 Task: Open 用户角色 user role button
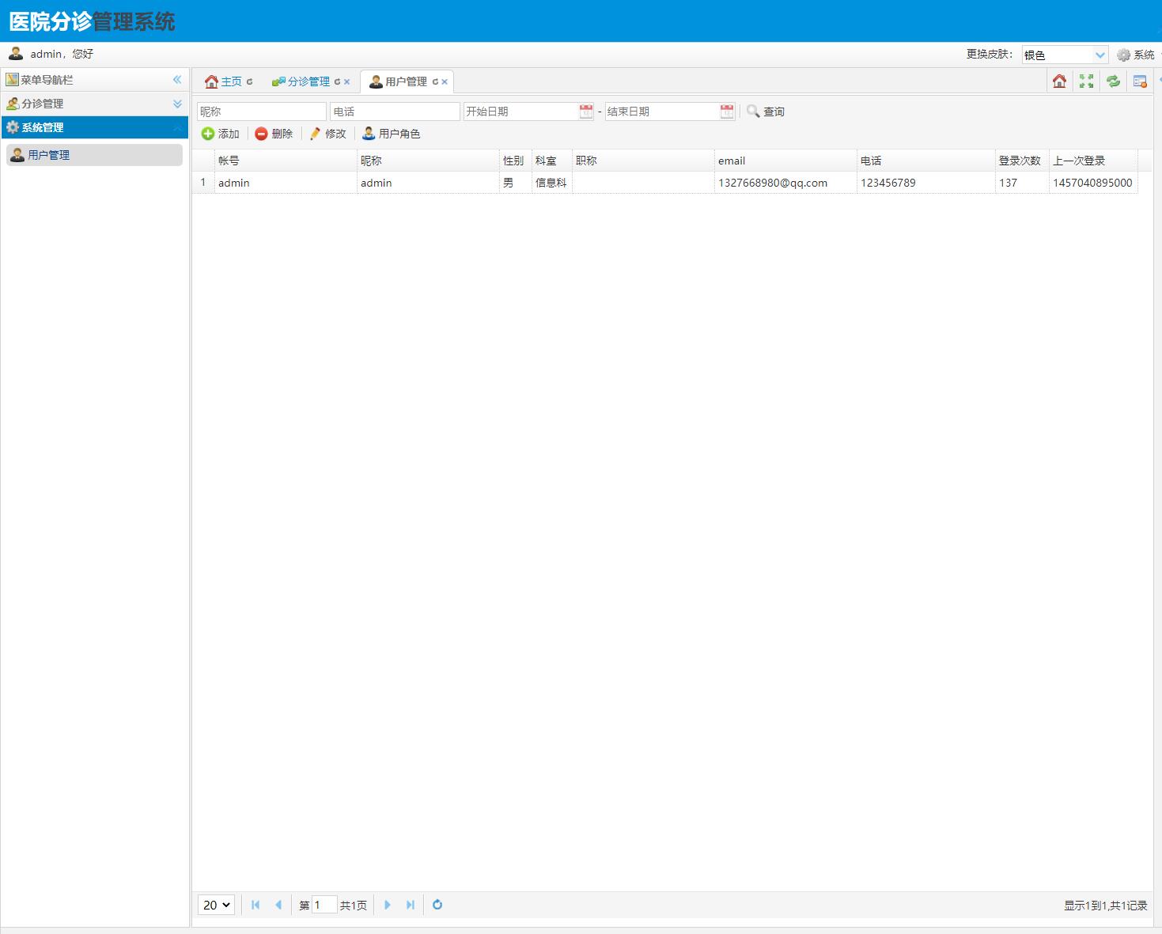click(x=392, y=134)
